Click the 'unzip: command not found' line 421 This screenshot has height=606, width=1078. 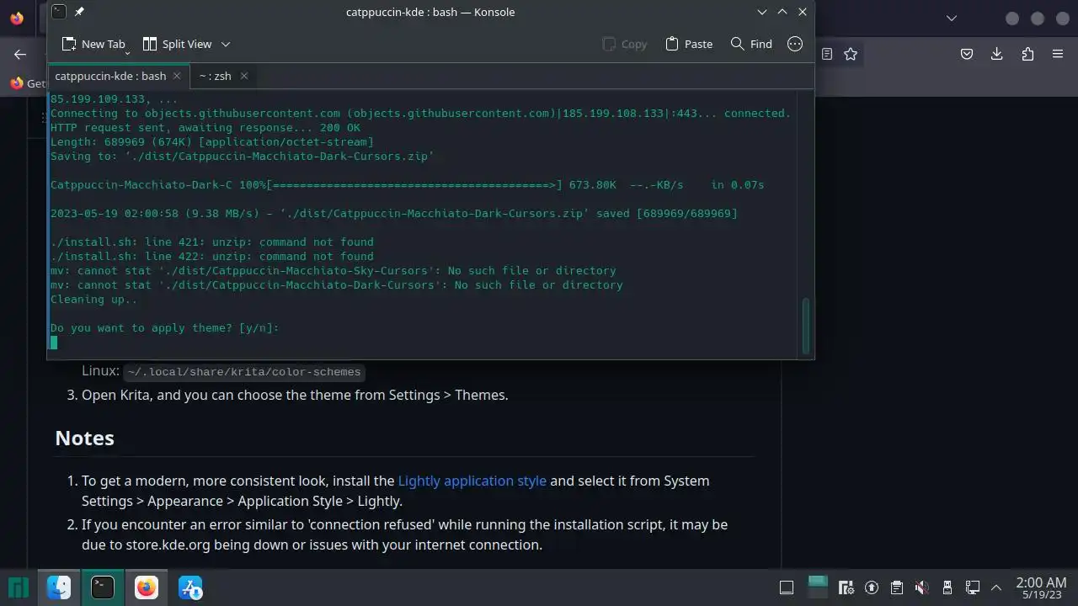coord(211,242)
